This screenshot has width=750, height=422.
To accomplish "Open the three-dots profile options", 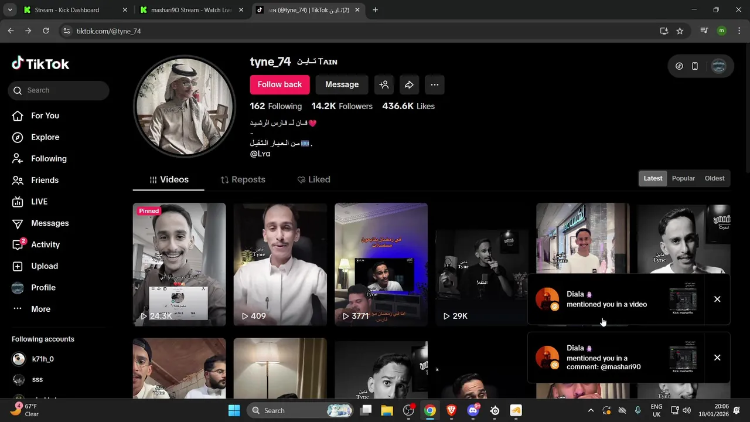I will [434, 84].
